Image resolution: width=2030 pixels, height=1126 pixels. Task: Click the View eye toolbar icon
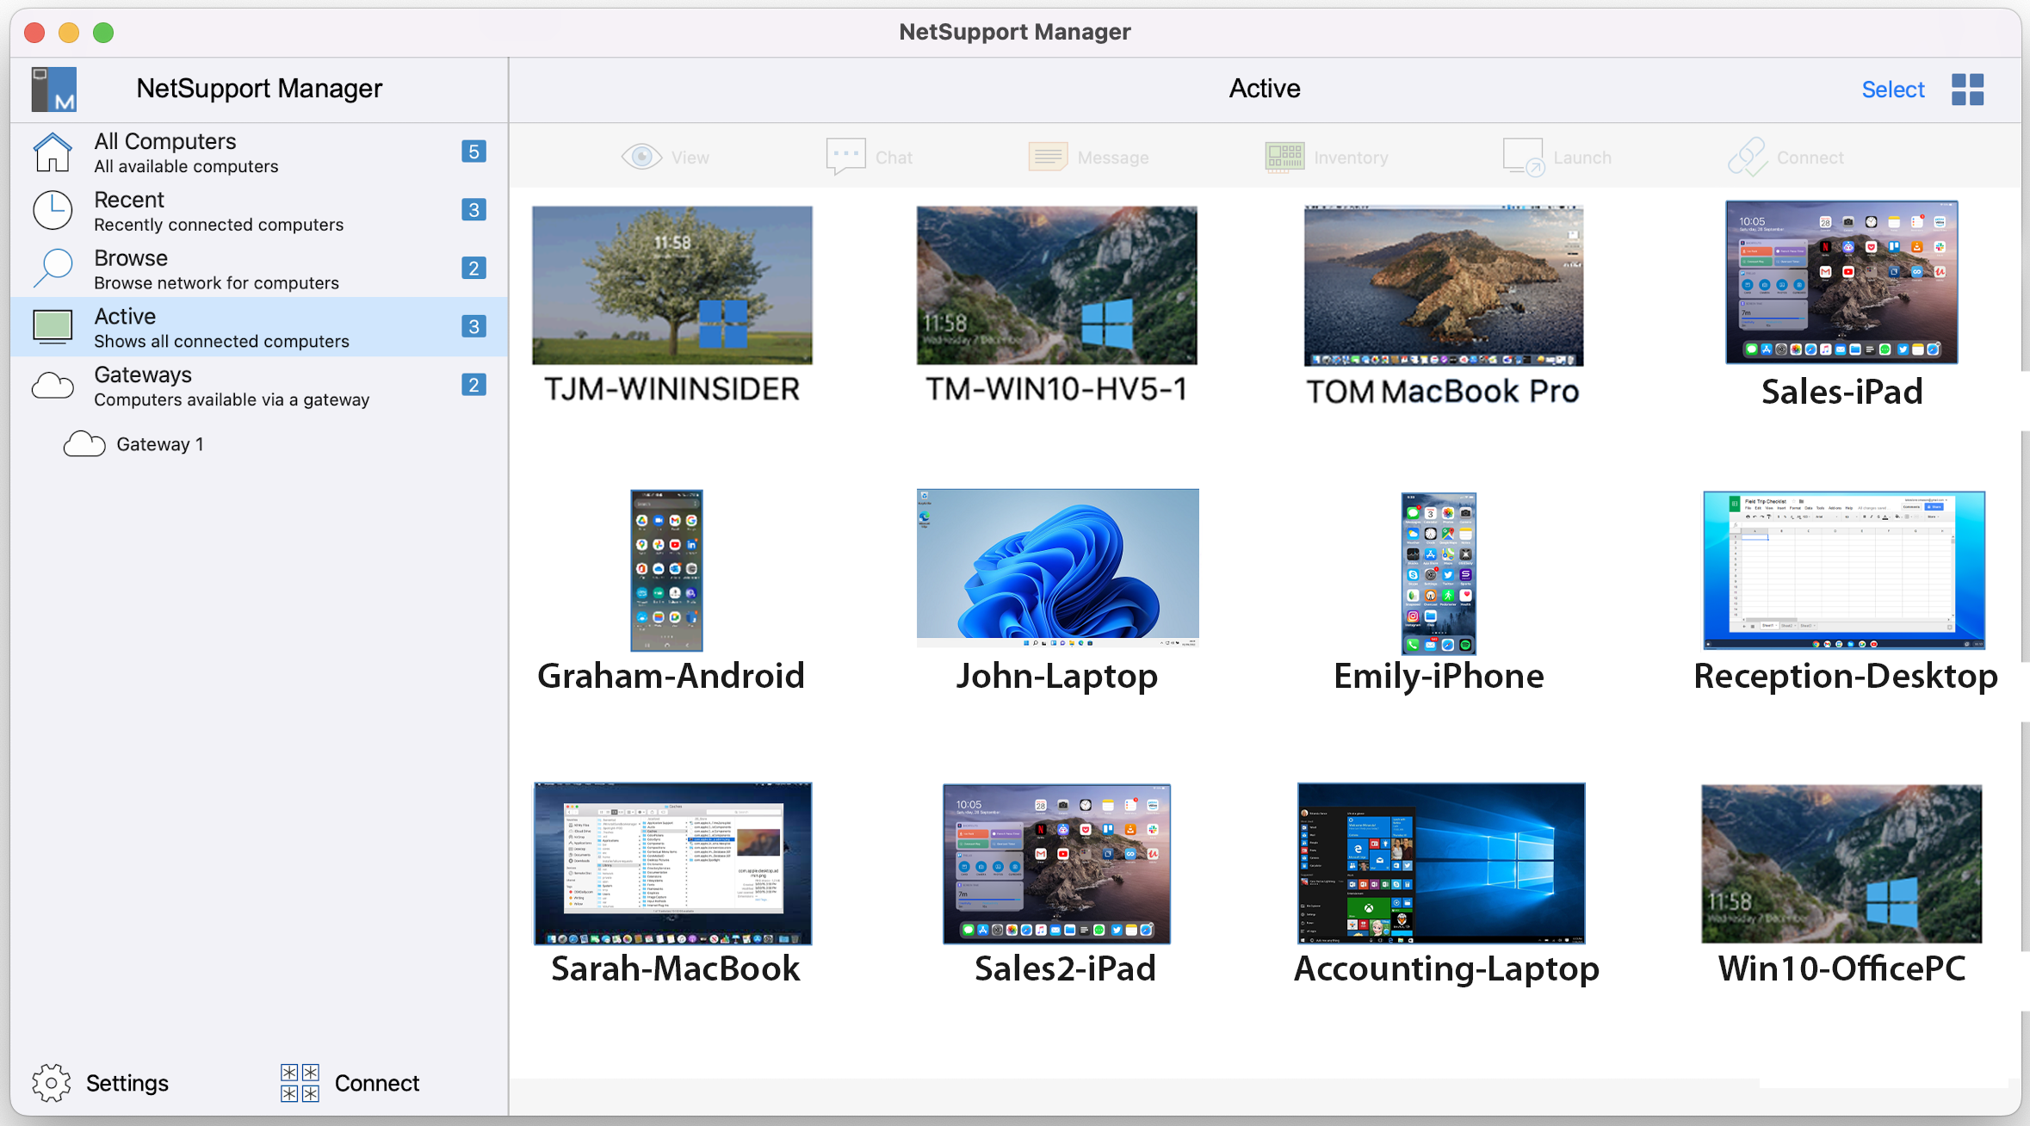click(x=641, y=157)
